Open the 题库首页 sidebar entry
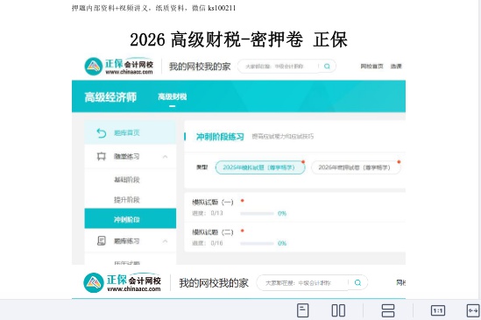 131,132
